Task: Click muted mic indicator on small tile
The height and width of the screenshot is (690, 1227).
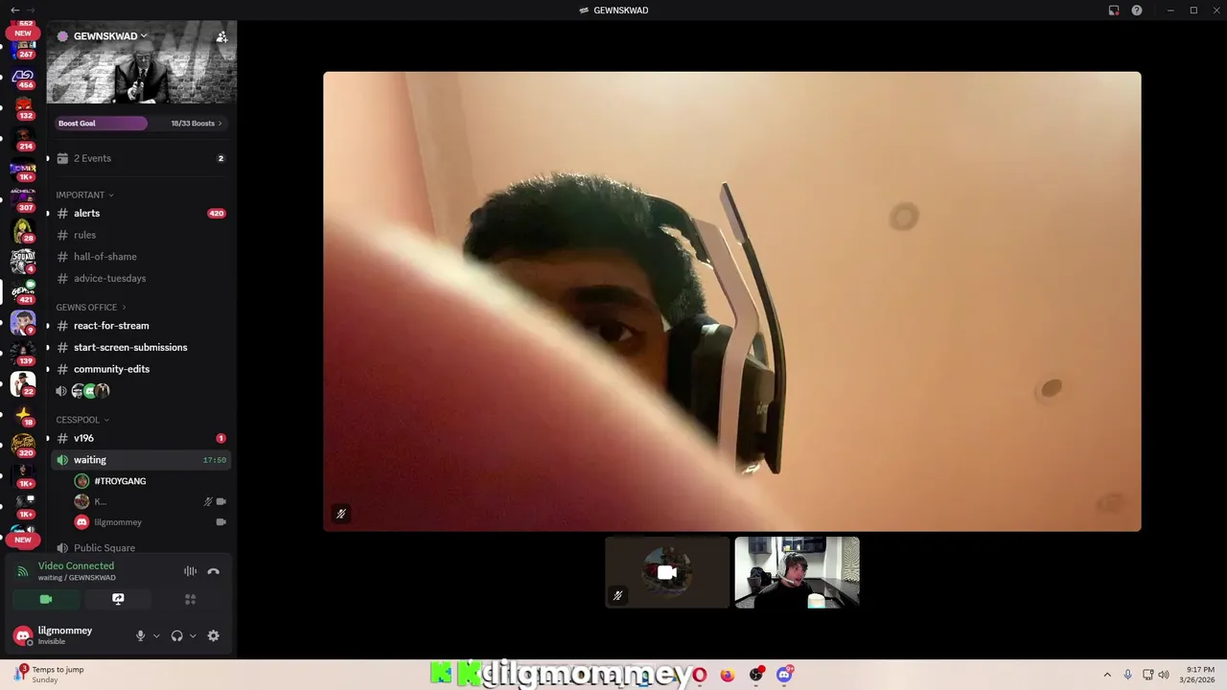Action: tap(617, 595)
